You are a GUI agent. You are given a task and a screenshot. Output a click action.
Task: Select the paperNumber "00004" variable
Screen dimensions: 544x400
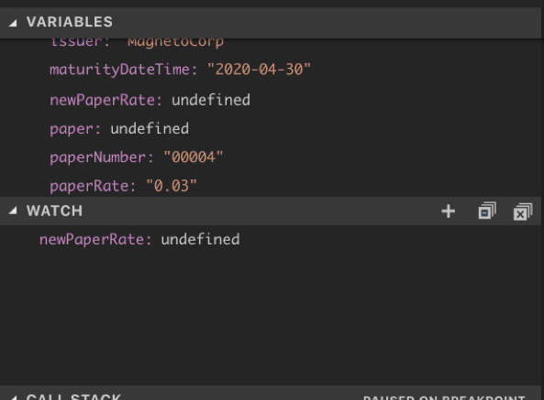pyautogui.click(x=271, y=157)
